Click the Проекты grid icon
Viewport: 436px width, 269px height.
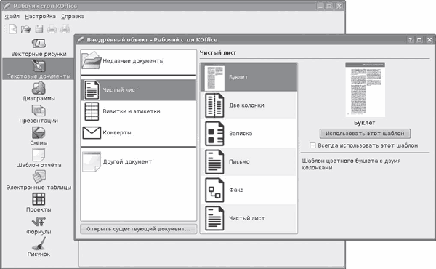39,199
